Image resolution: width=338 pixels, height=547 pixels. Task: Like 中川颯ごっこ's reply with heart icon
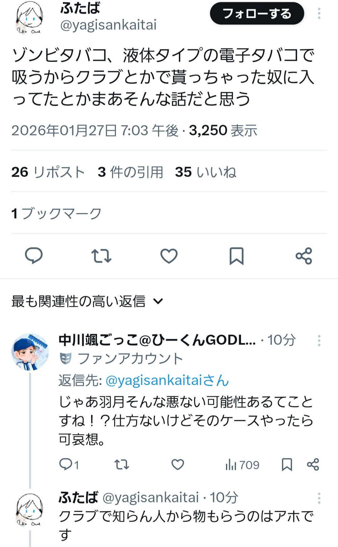click(x=178, y=465)
